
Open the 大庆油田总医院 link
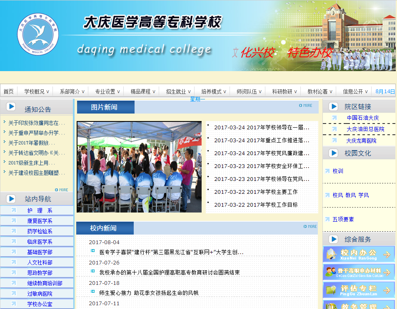tap(365, 129)
